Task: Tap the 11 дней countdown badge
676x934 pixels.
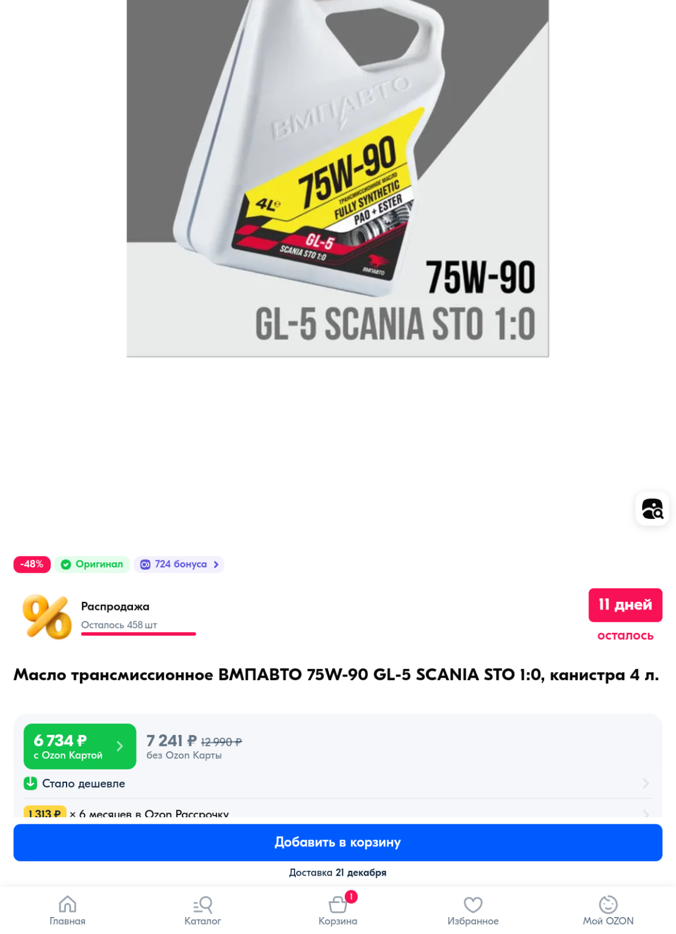Action: tap(625, 605)
